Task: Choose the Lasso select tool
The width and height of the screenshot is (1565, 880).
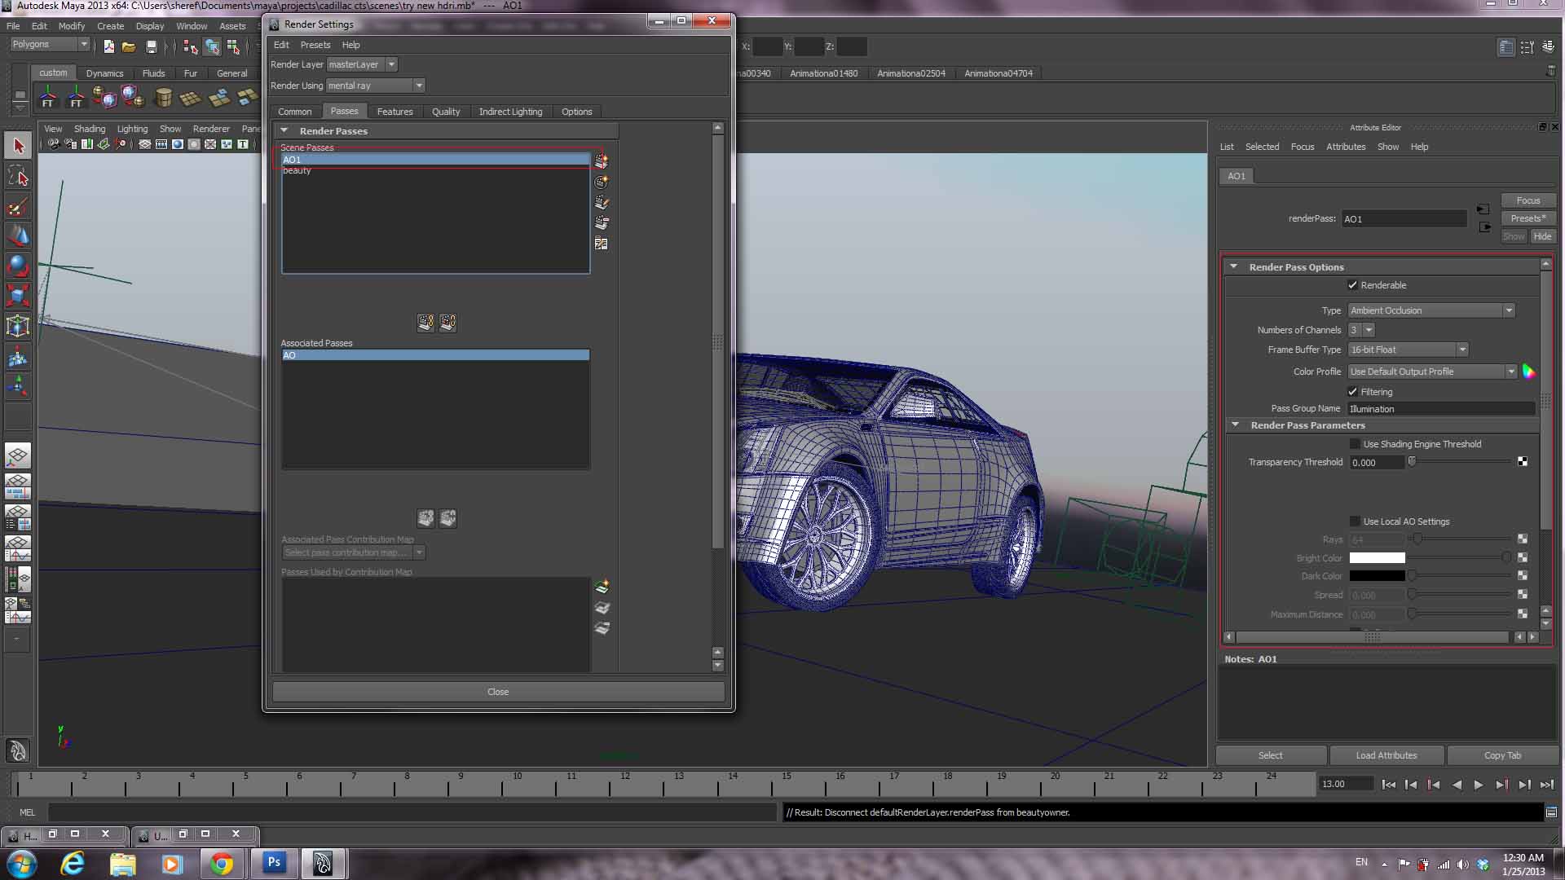Action: (x=18, y=176)
